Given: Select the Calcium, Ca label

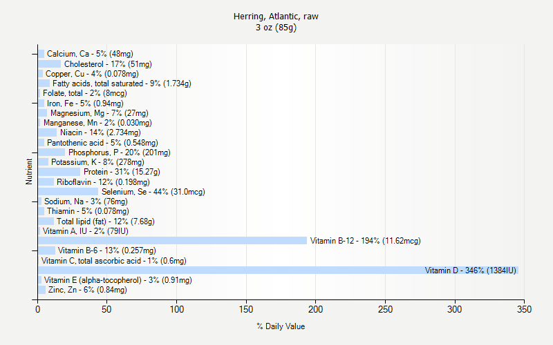Looking at the screenshot, I should click(90, 54).
